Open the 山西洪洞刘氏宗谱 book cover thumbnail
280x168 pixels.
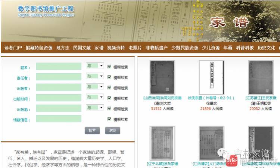pyautogui.click(x=162, y=77)
